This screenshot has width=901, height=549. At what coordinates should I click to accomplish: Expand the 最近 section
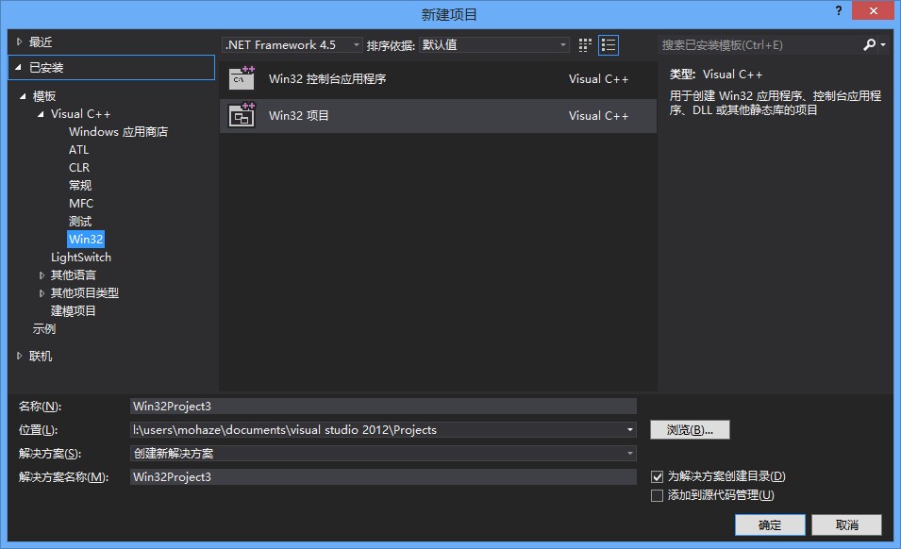coord(19,42)
